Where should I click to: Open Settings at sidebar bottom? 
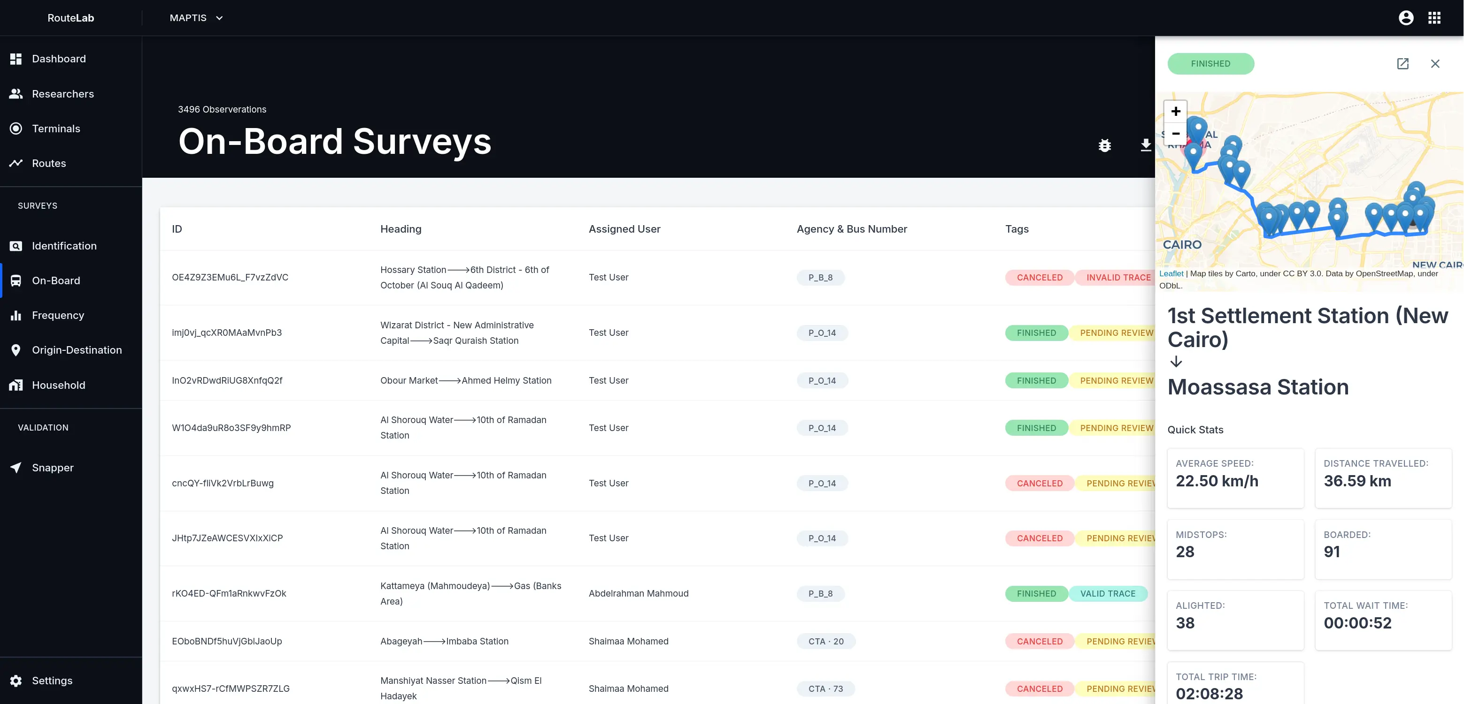52,680
